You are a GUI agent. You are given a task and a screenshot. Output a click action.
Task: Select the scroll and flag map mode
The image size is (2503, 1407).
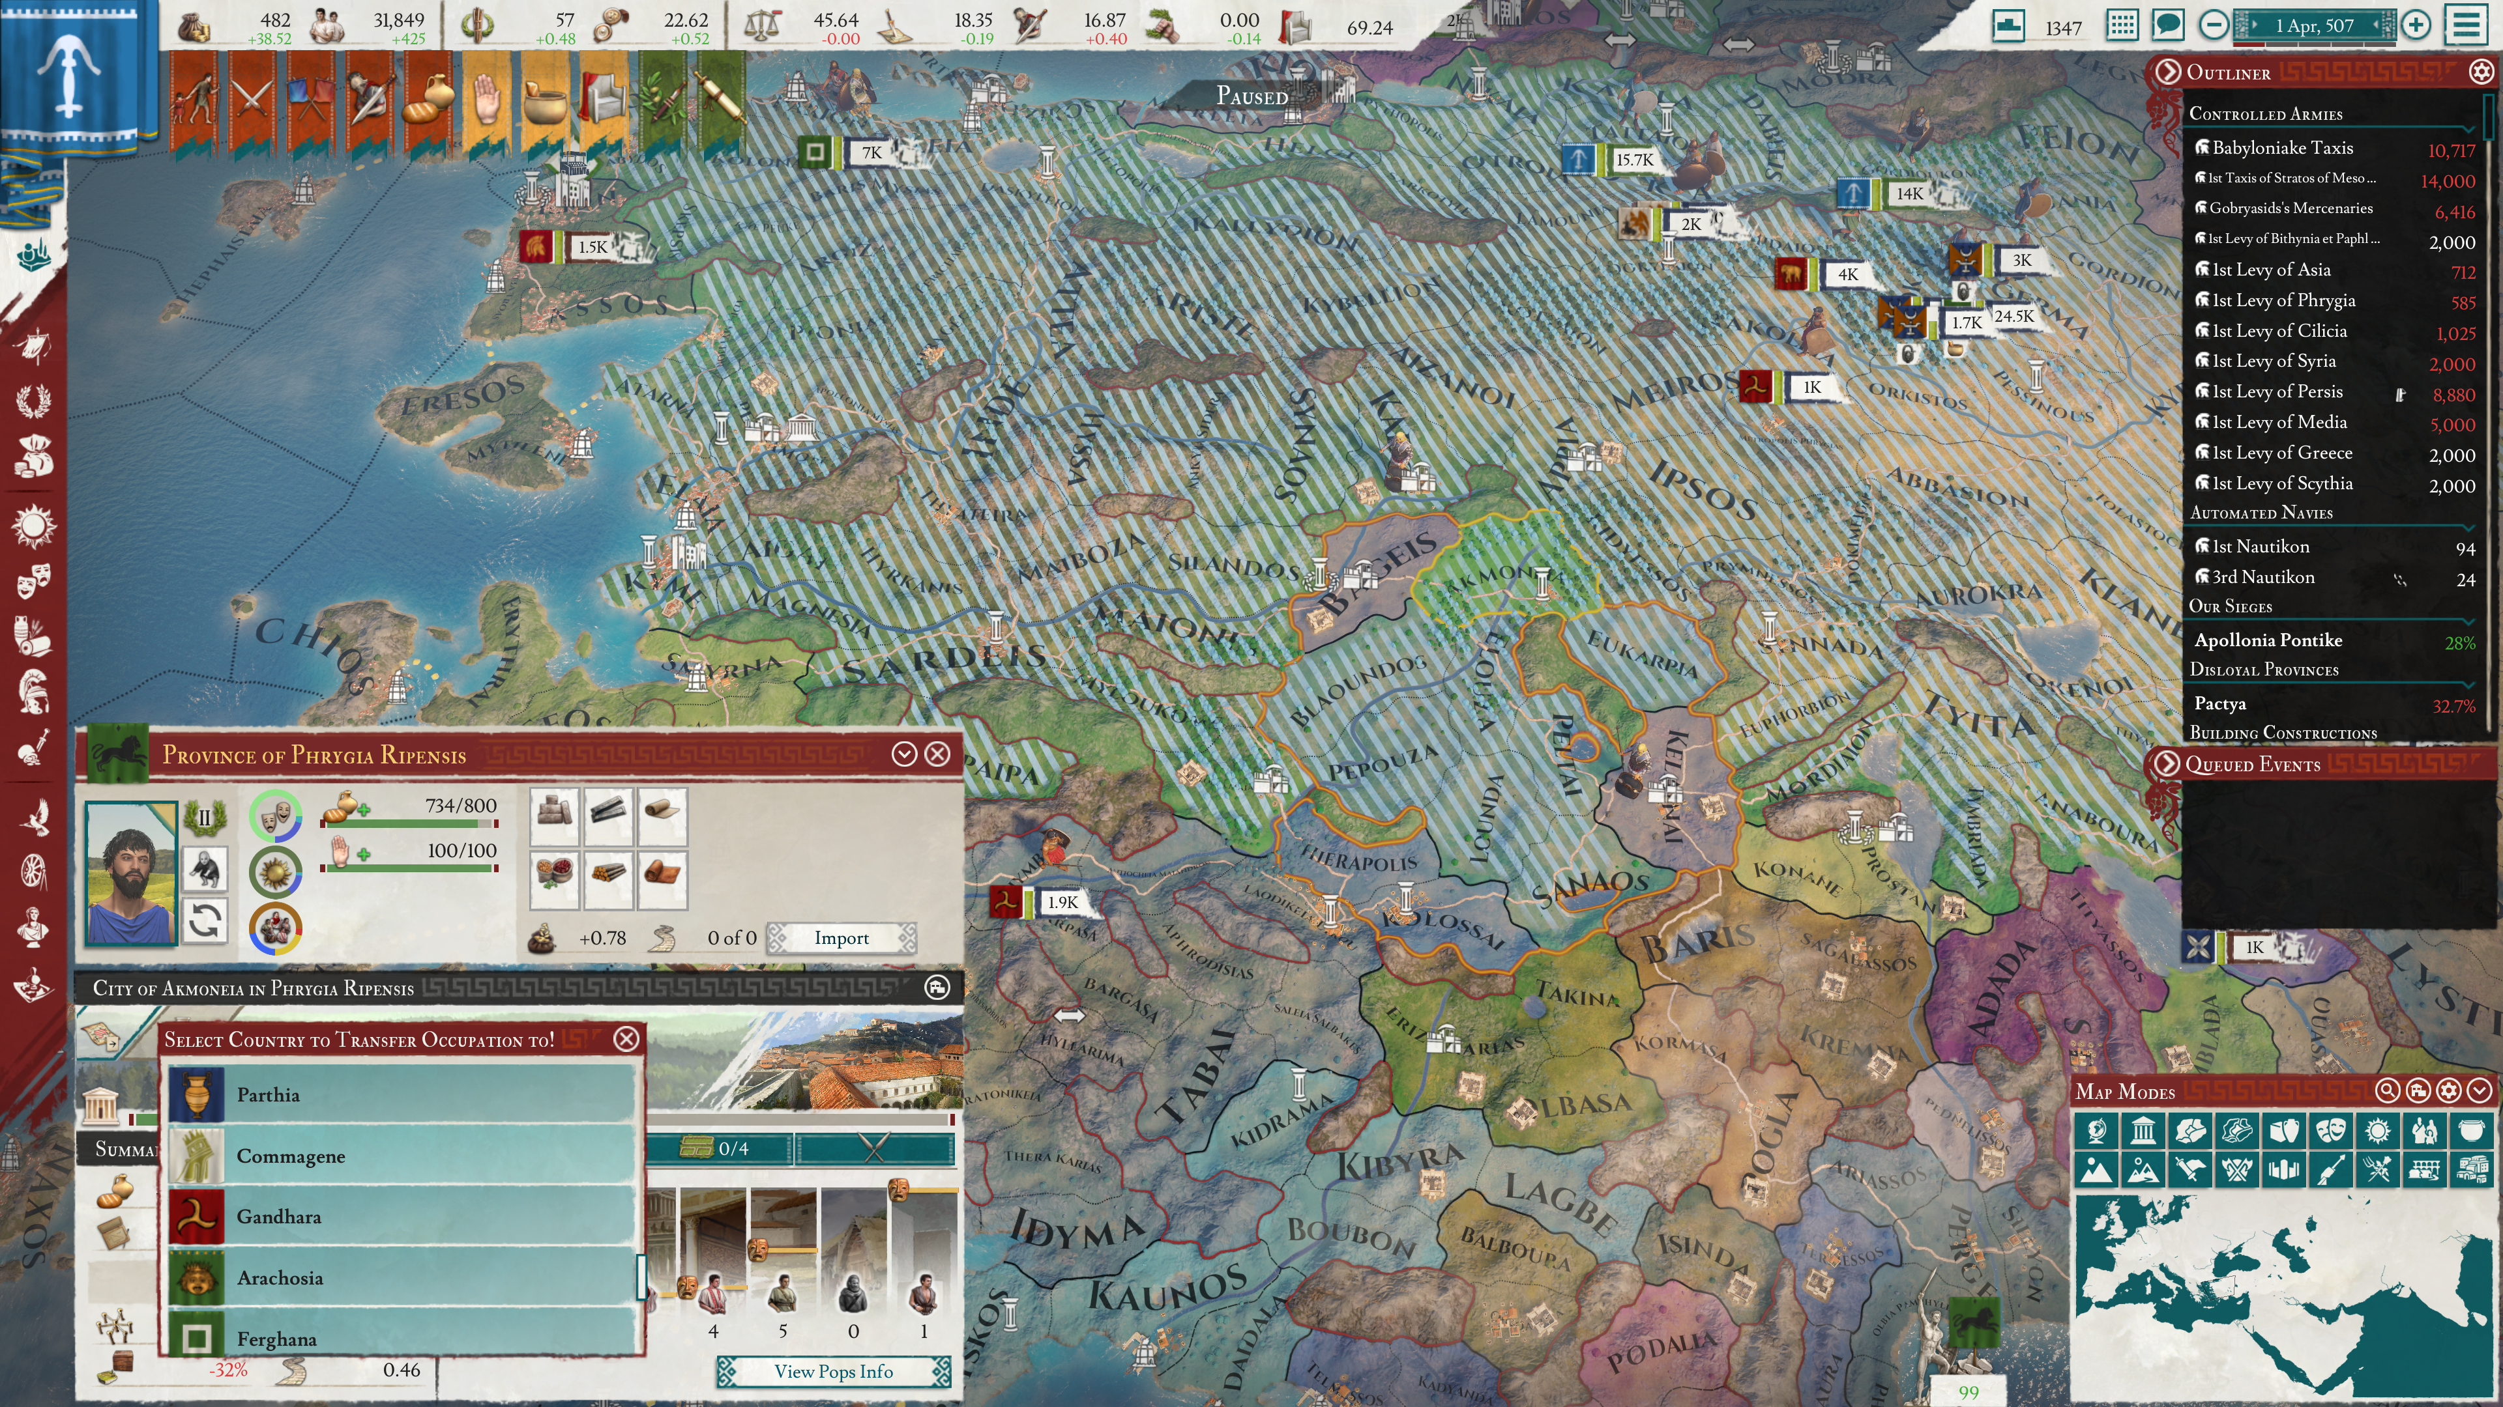tap(2190, 1170)
